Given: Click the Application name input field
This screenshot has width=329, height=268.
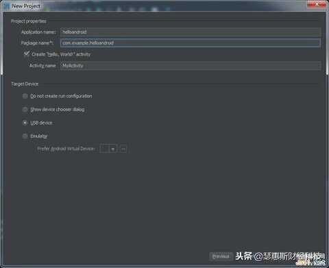Looking at the screenshot, I should [x=191, y=32].
